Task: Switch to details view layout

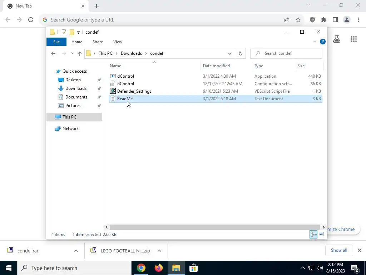Action: (313, 234)
